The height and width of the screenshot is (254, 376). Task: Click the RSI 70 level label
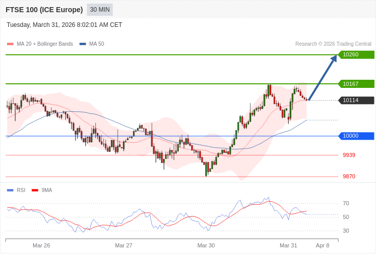(x=346, y=203)
